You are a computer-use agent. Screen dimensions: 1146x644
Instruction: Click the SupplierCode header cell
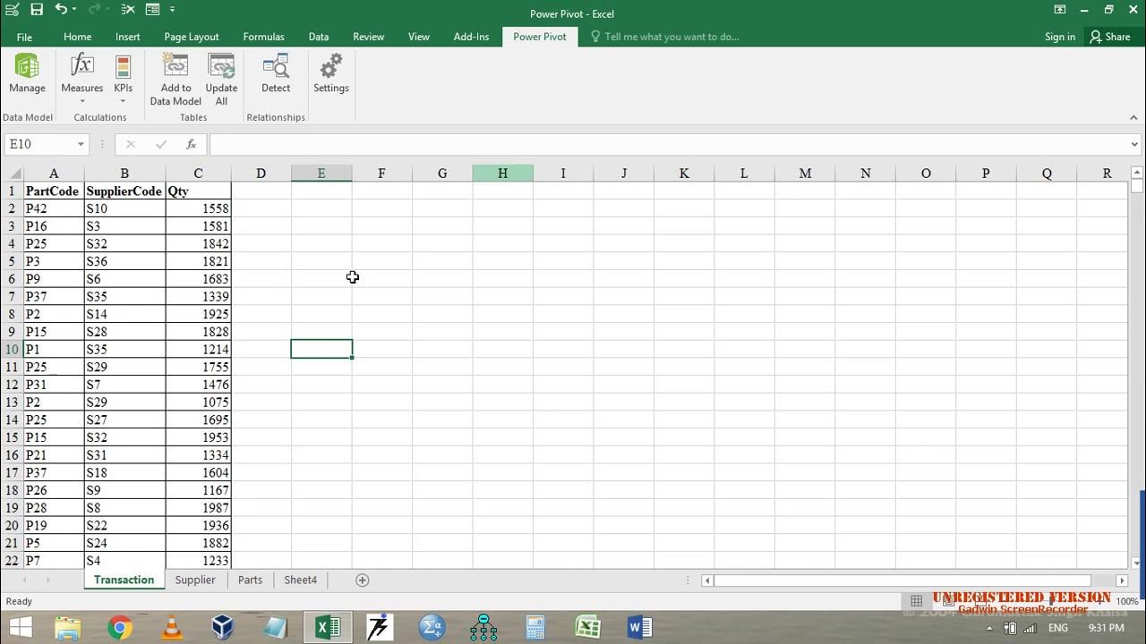(x=124, y=191)
